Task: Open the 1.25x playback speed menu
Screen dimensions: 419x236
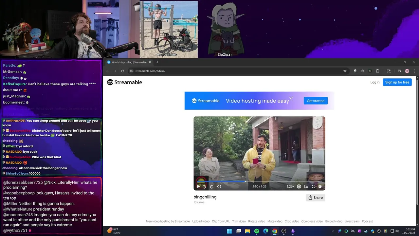Action: click(290, 187)
